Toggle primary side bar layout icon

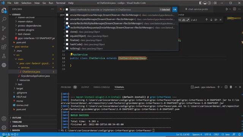tap(201, 3)
